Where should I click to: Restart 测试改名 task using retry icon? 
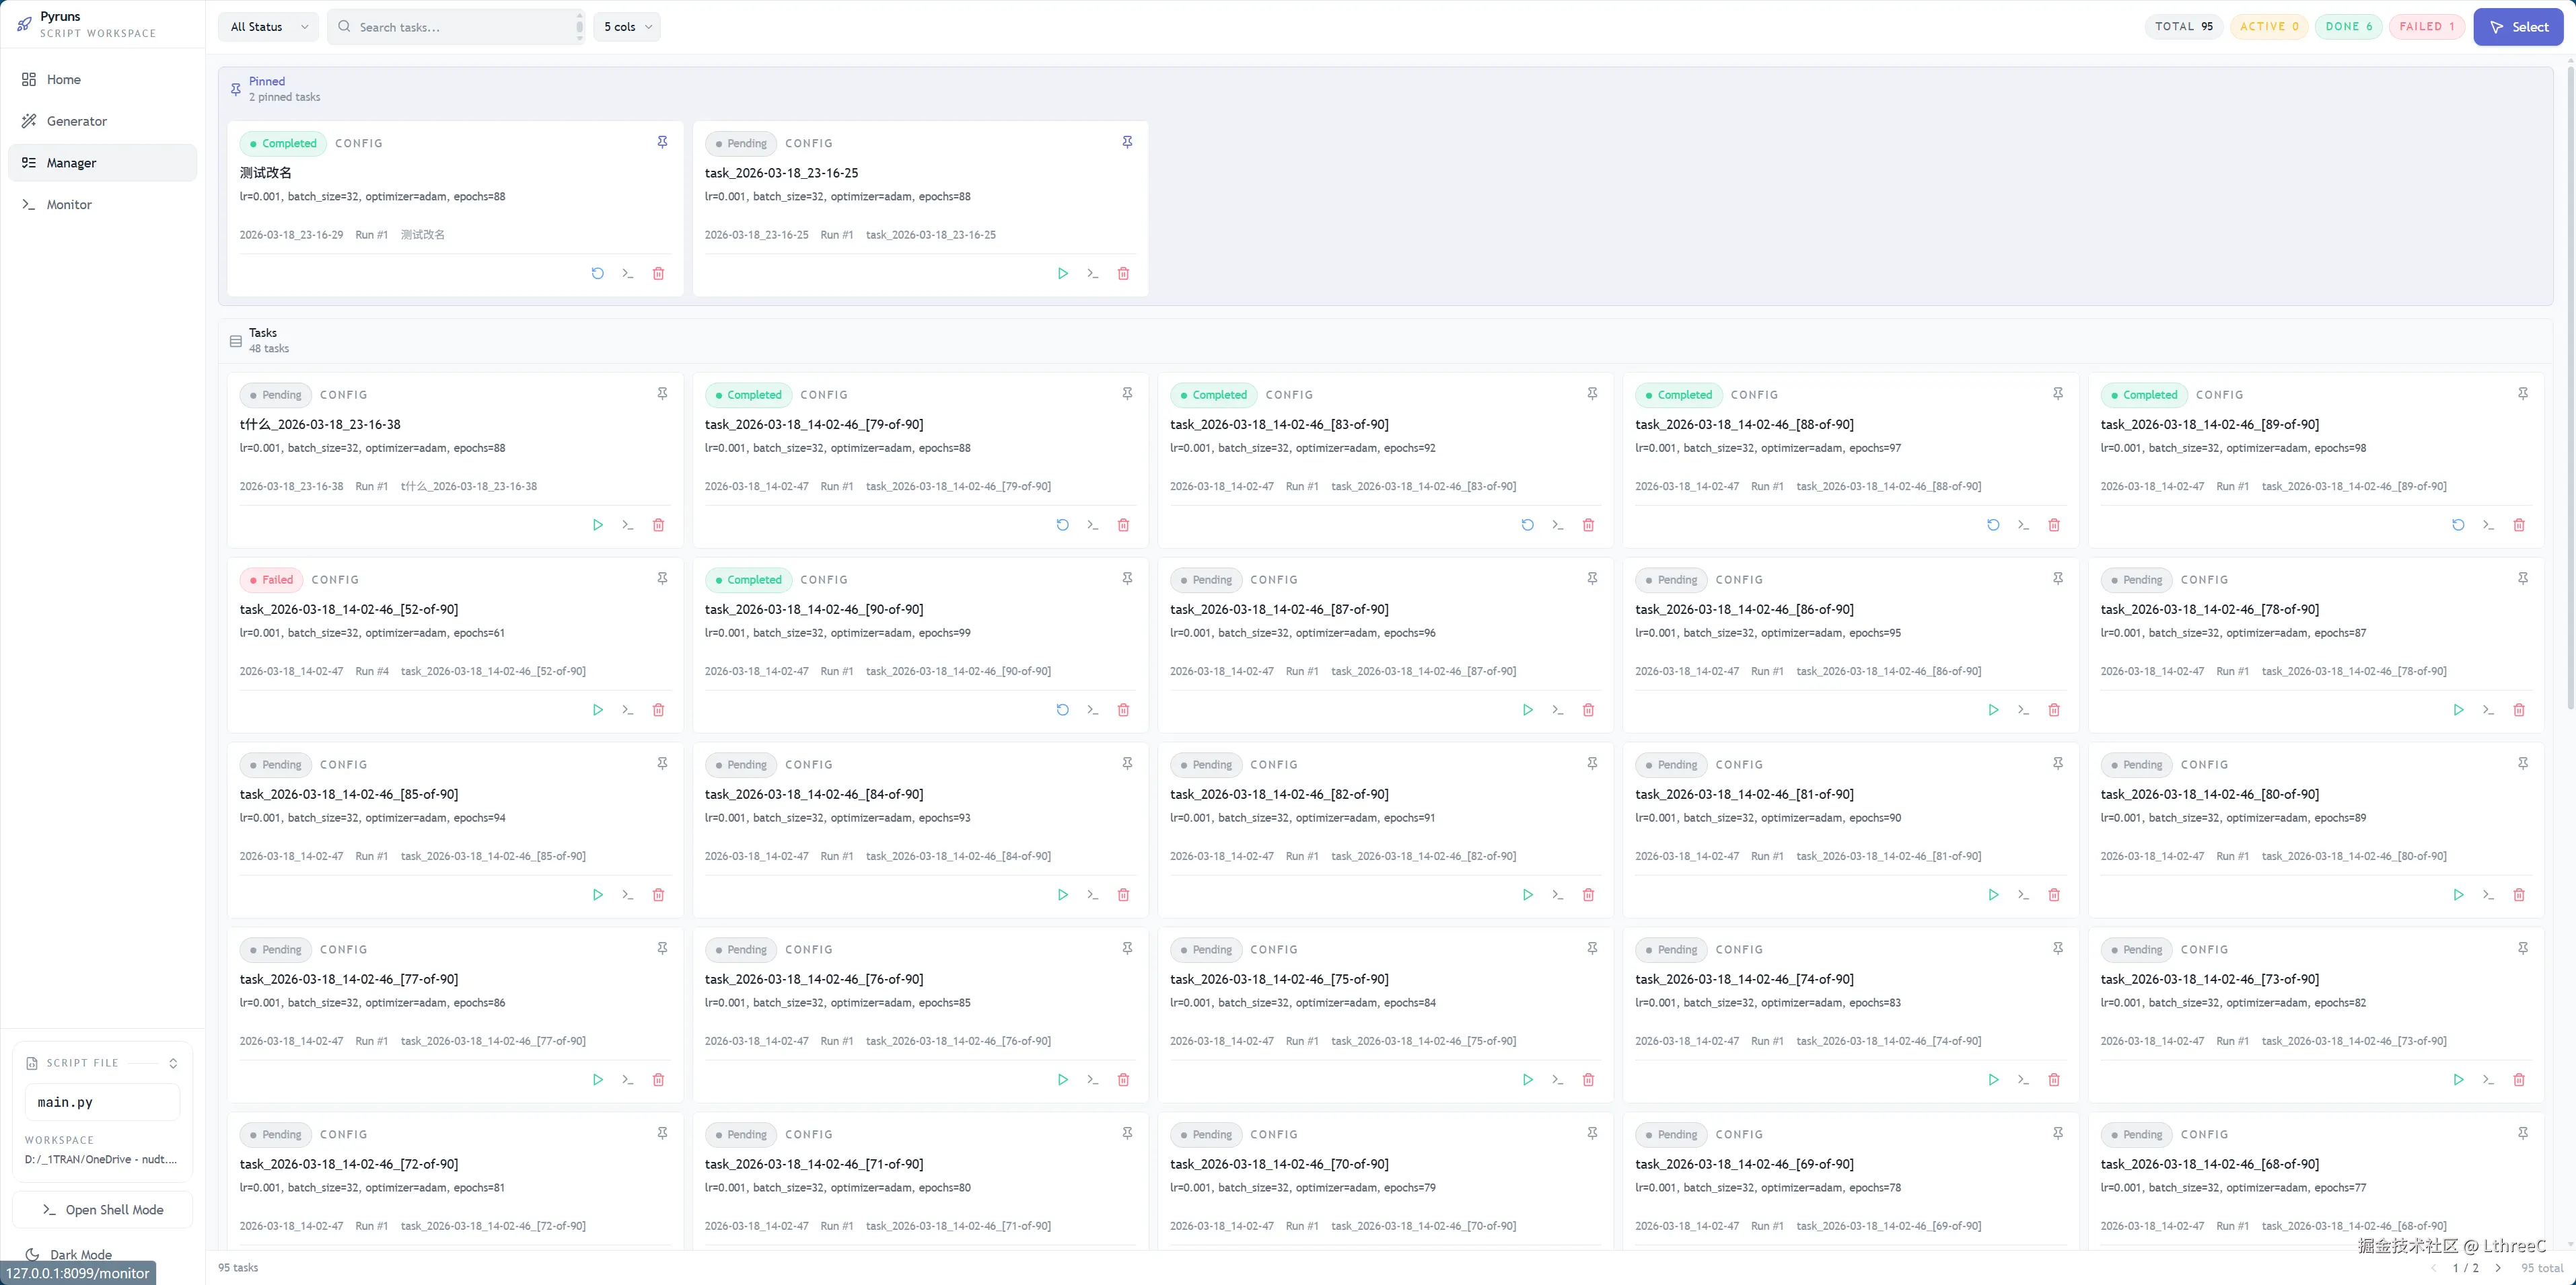click(598, 273)
